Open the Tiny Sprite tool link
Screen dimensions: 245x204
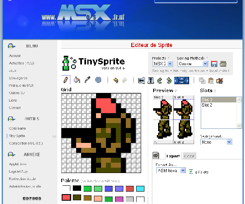point(17,136)
